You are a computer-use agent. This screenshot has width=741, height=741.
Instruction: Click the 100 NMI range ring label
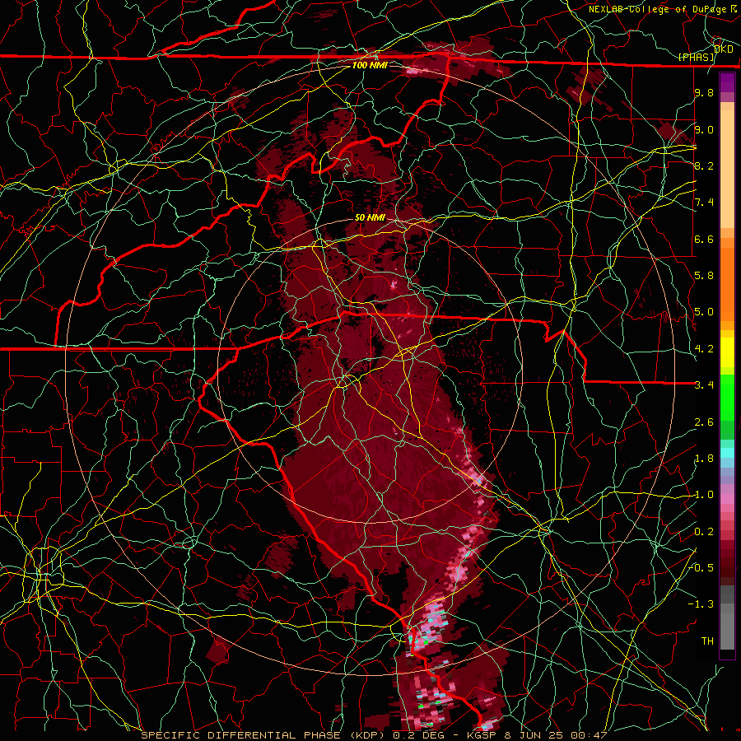pos(370,65)
